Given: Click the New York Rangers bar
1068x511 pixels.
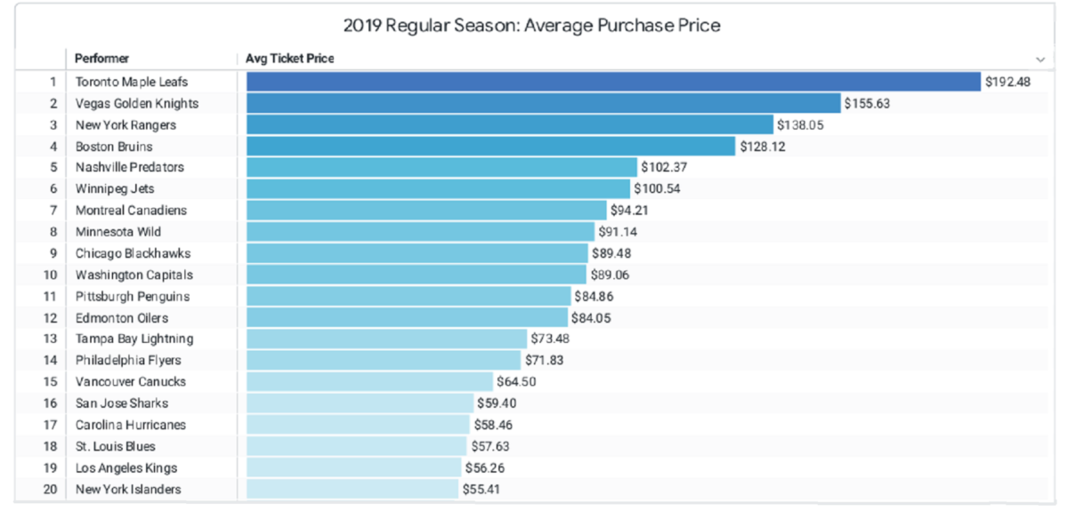Looking at the screenshot, I should pyautogui.click(x=509, y=125).
